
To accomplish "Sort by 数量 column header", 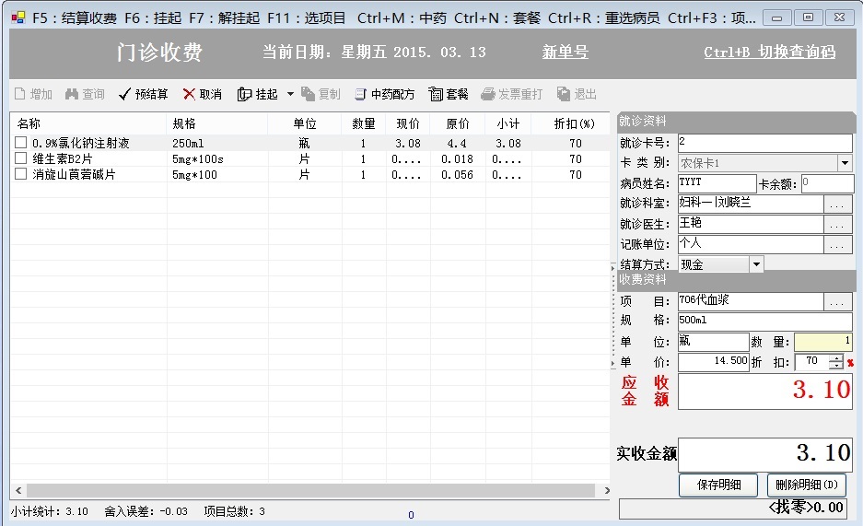I will [363, 123].
